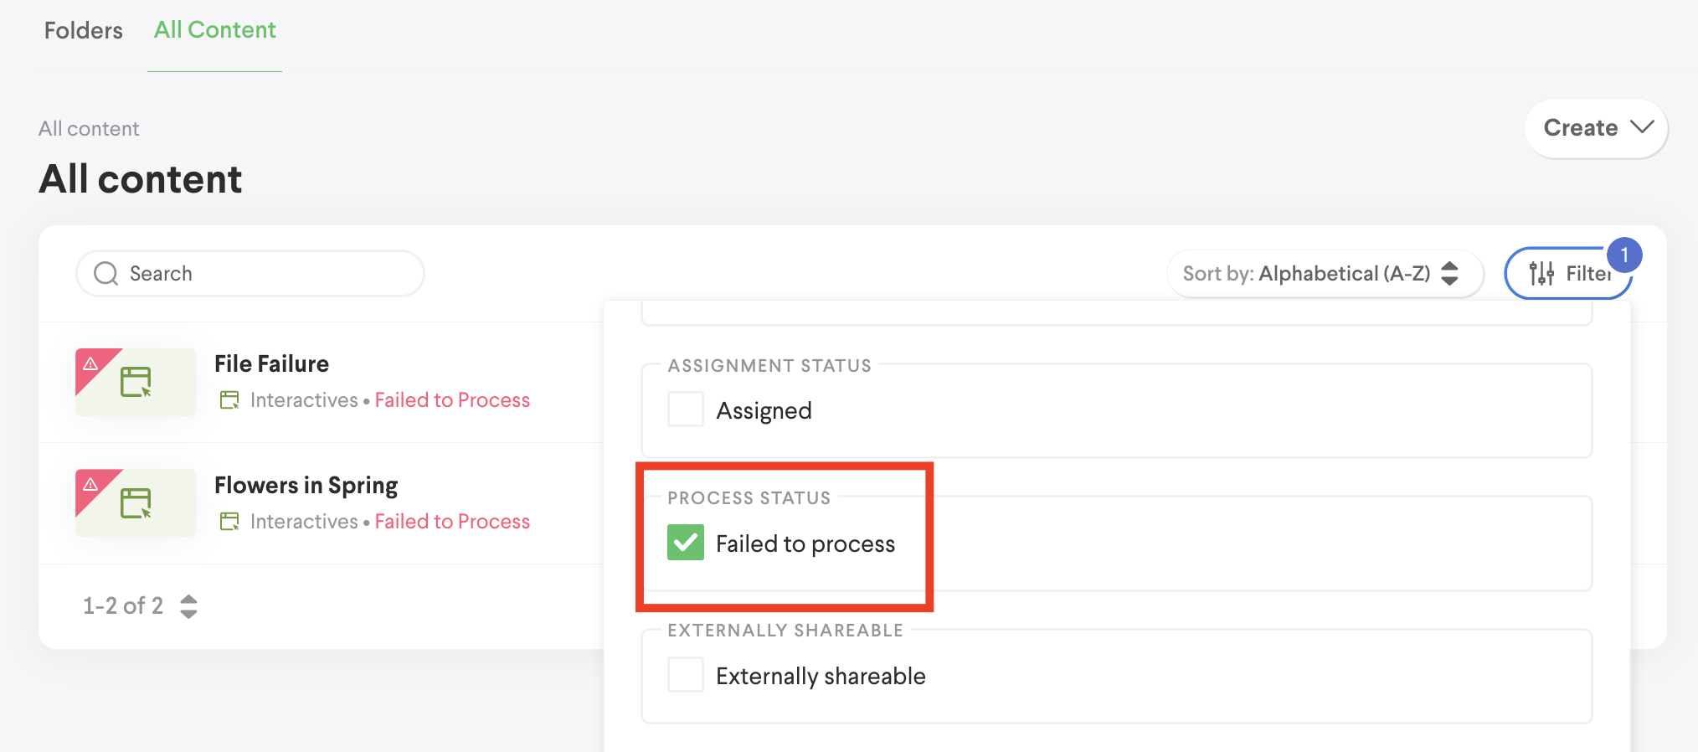The image size is (1698, 752).
Task: Click File Failure warning triangle icon
Action: (x=90, y=363)
